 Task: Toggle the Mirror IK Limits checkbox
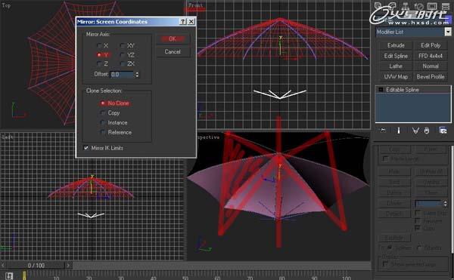tap(86, 148)
